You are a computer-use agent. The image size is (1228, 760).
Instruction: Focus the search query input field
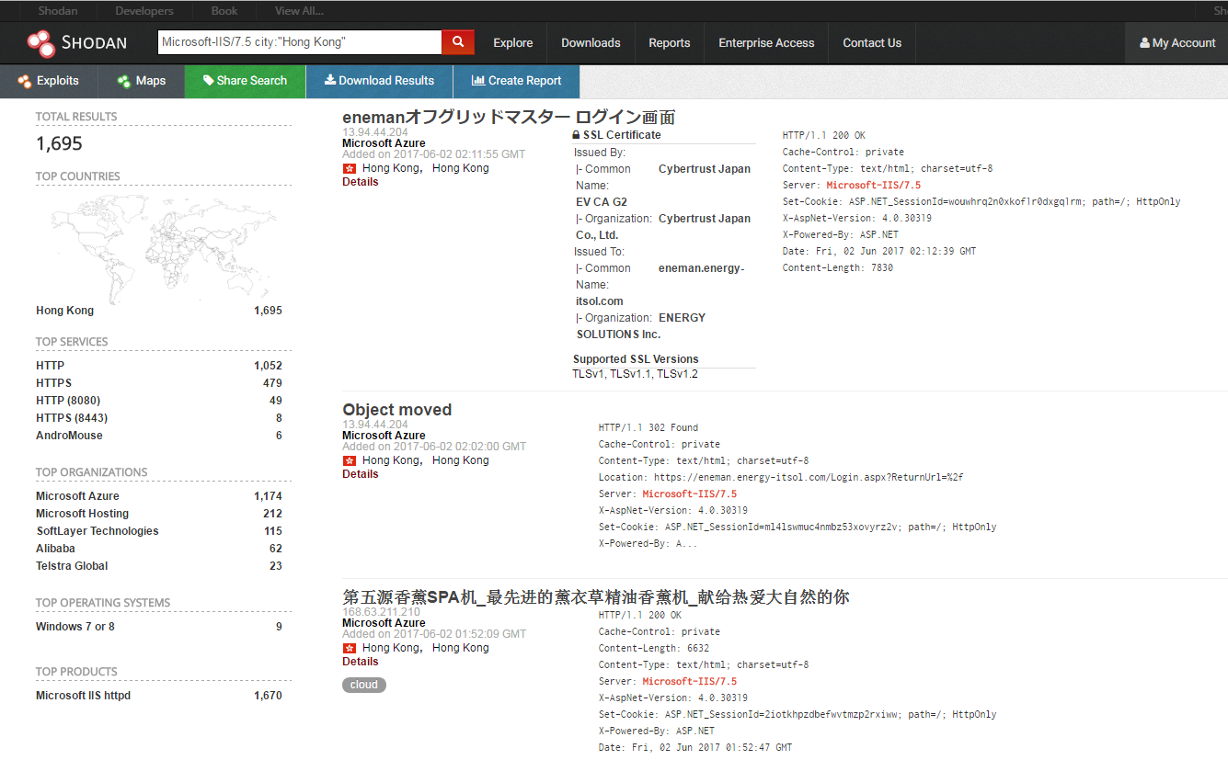(x=300, y=42)
